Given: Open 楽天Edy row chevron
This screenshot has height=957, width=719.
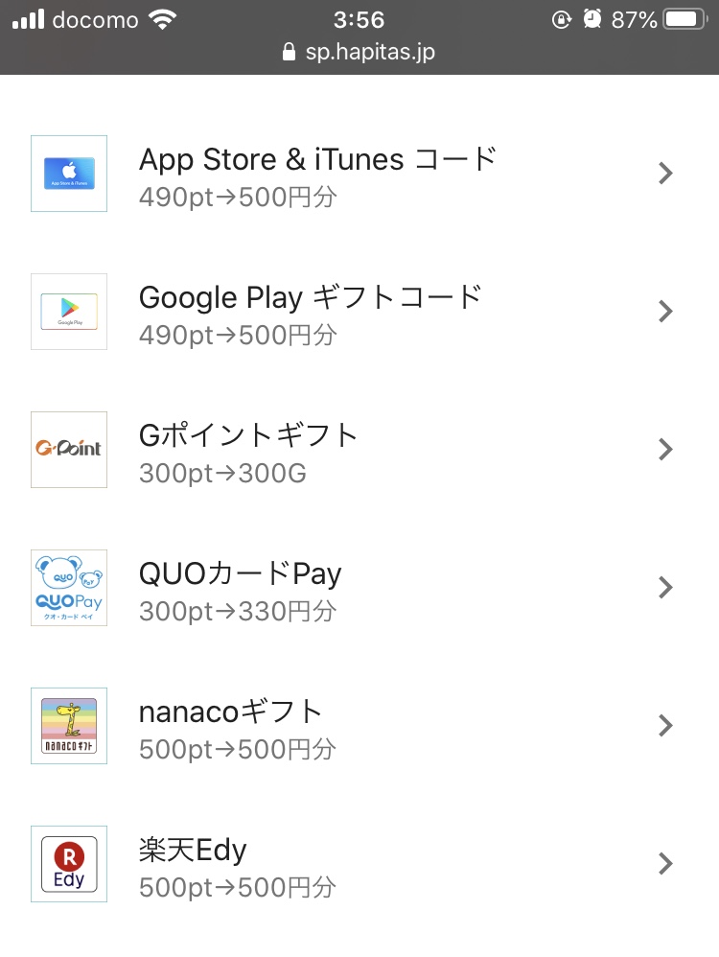Looking at the screenshot, I should point(666,863).
